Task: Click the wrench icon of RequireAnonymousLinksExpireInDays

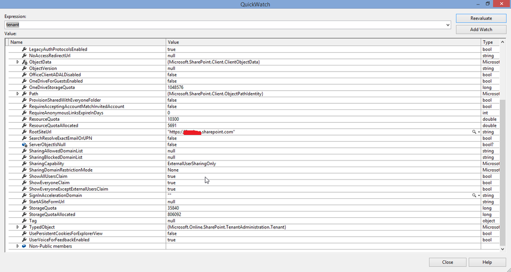Action: [x=24, y=112]
